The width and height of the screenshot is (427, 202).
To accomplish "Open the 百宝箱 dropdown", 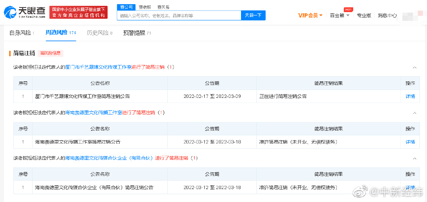I will pyautogui.click(x=339, y=15).
